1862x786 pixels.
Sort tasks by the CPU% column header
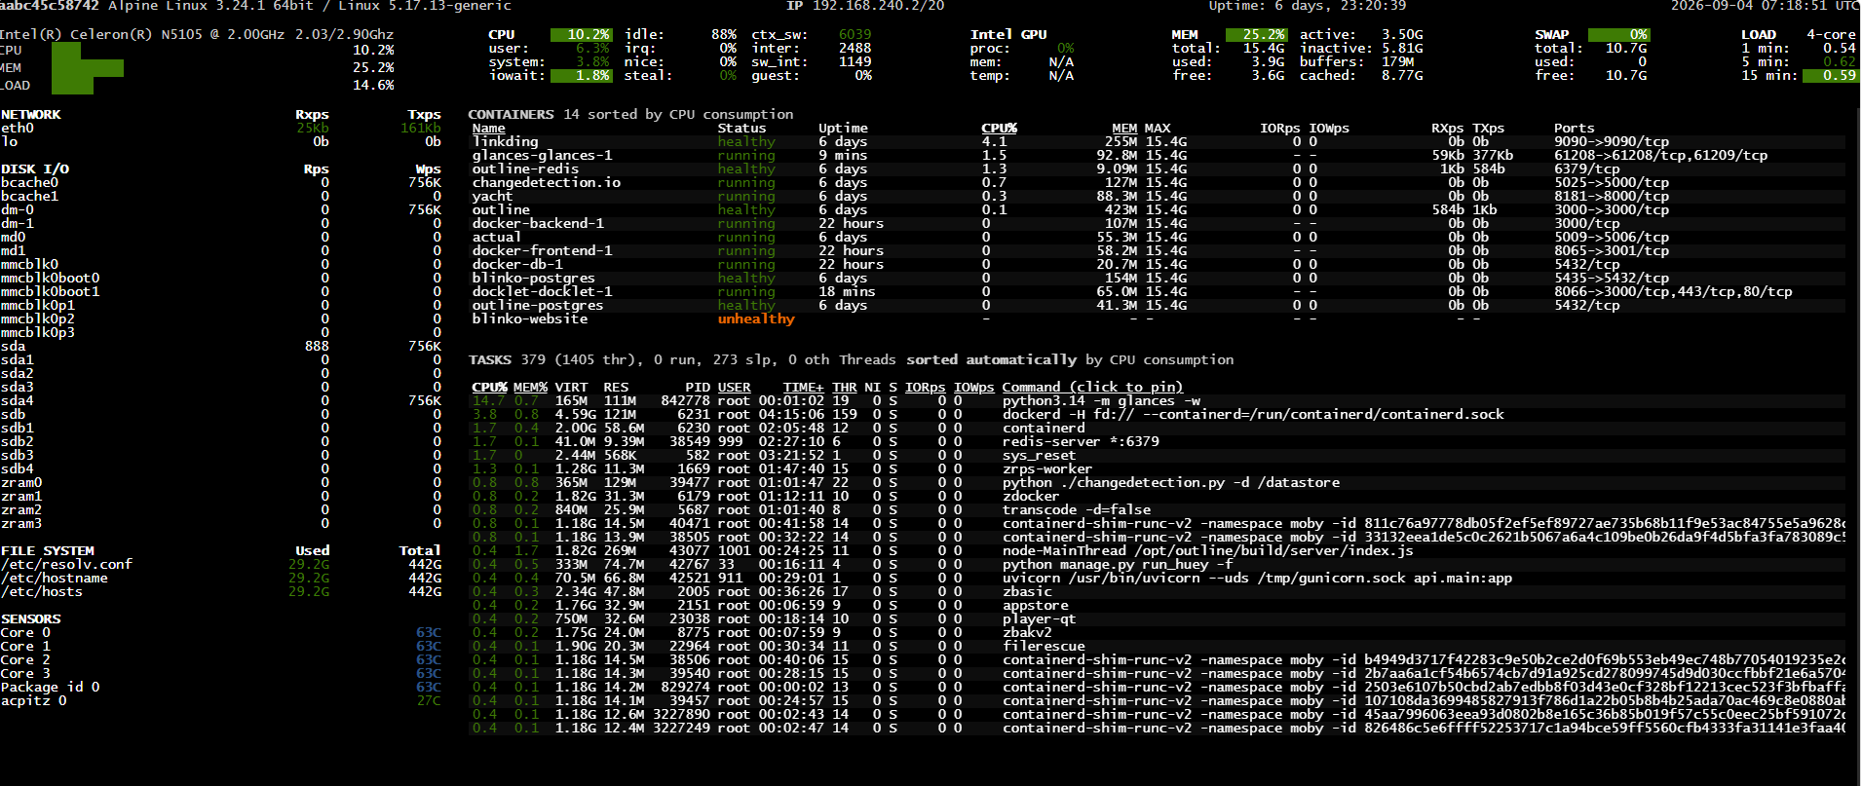click(489, 387)
